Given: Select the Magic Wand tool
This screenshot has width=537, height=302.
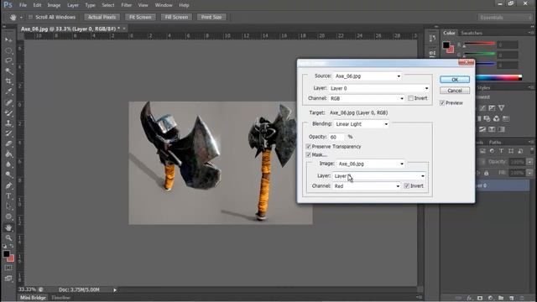Looking at the screenshot, I should (8, 71).
